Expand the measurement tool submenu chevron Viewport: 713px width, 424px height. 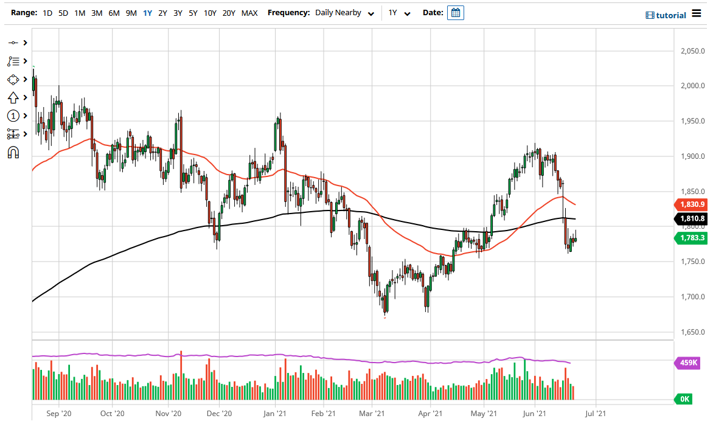[26, 134]
